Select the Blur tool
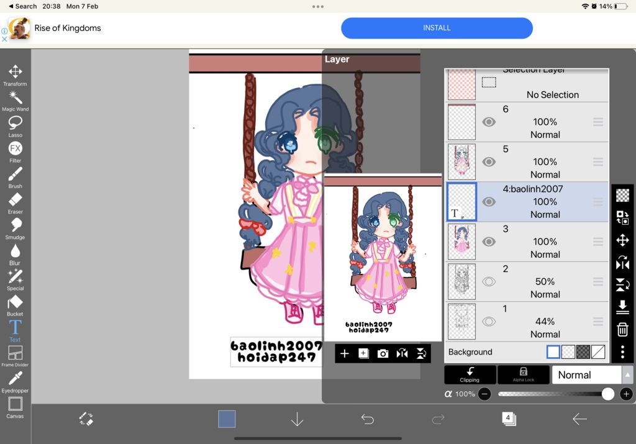Image resolution: width=636 pixels, height=444 pixels. point(15,254)
